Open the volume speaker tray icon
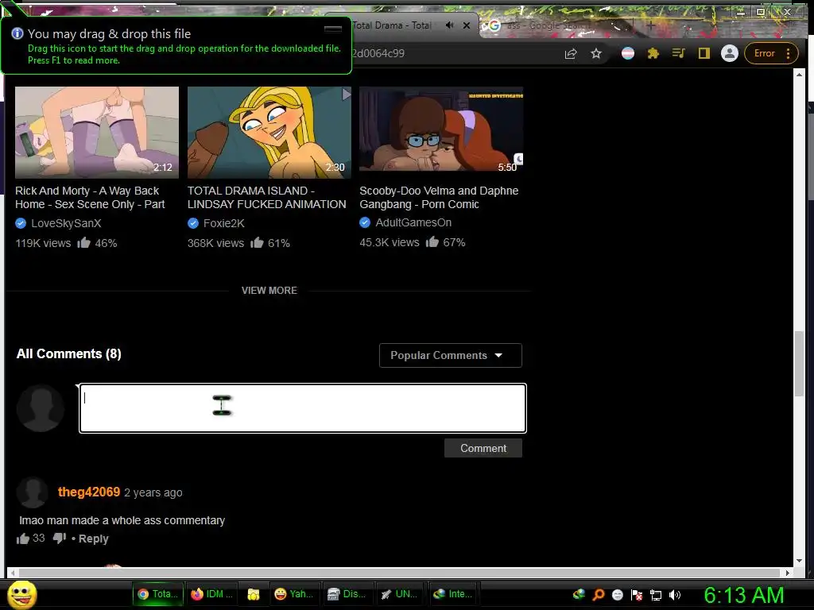Viewport: 814px width, 610px height. pos(674,595)
